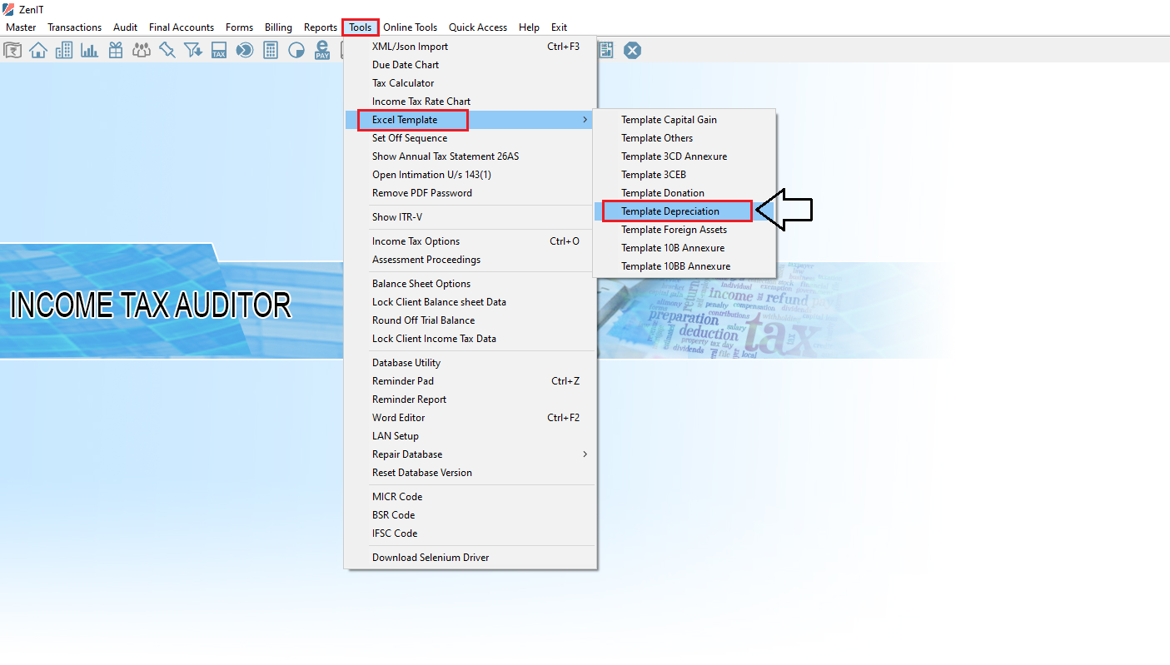Image resolution: width=1170 pixels, height=665 pixels.
Task: Click the ZenIT application logo icon
Action: coord(8,9)
